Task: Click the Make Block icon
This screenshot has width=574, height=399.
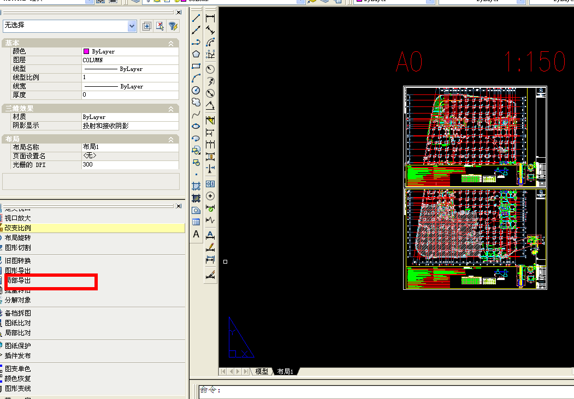Action: [196, 162]
